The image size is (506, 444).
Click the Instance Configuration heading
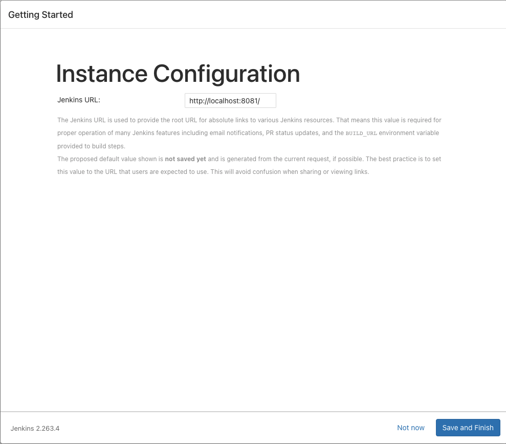[178, 74]
